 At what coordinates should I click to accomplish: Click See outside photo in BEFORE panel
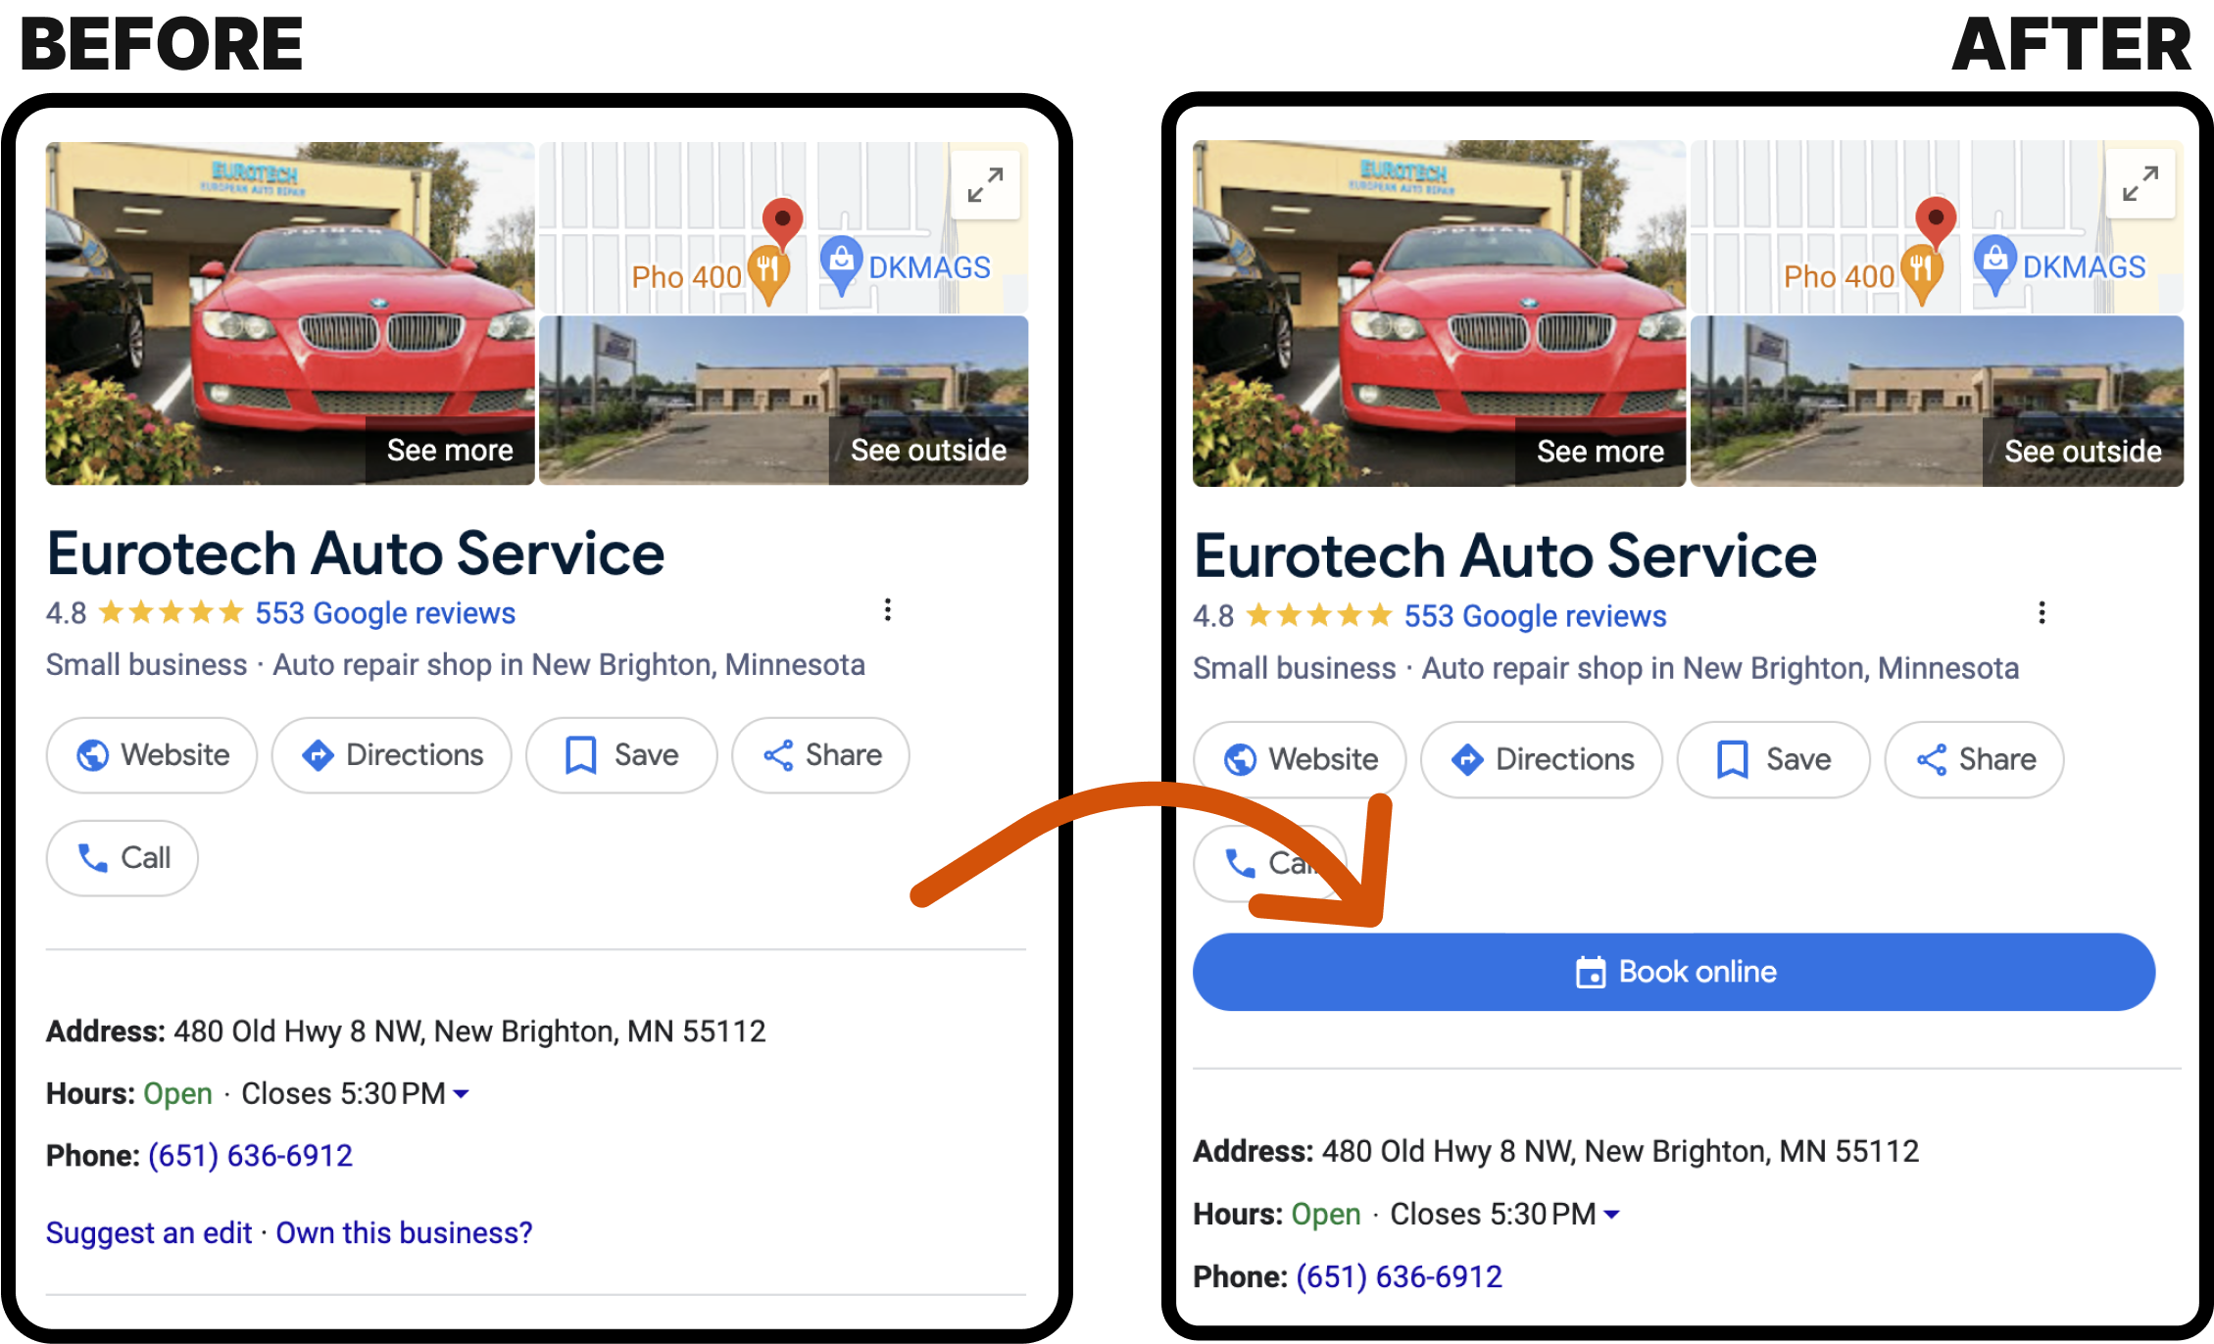(784, 400)
